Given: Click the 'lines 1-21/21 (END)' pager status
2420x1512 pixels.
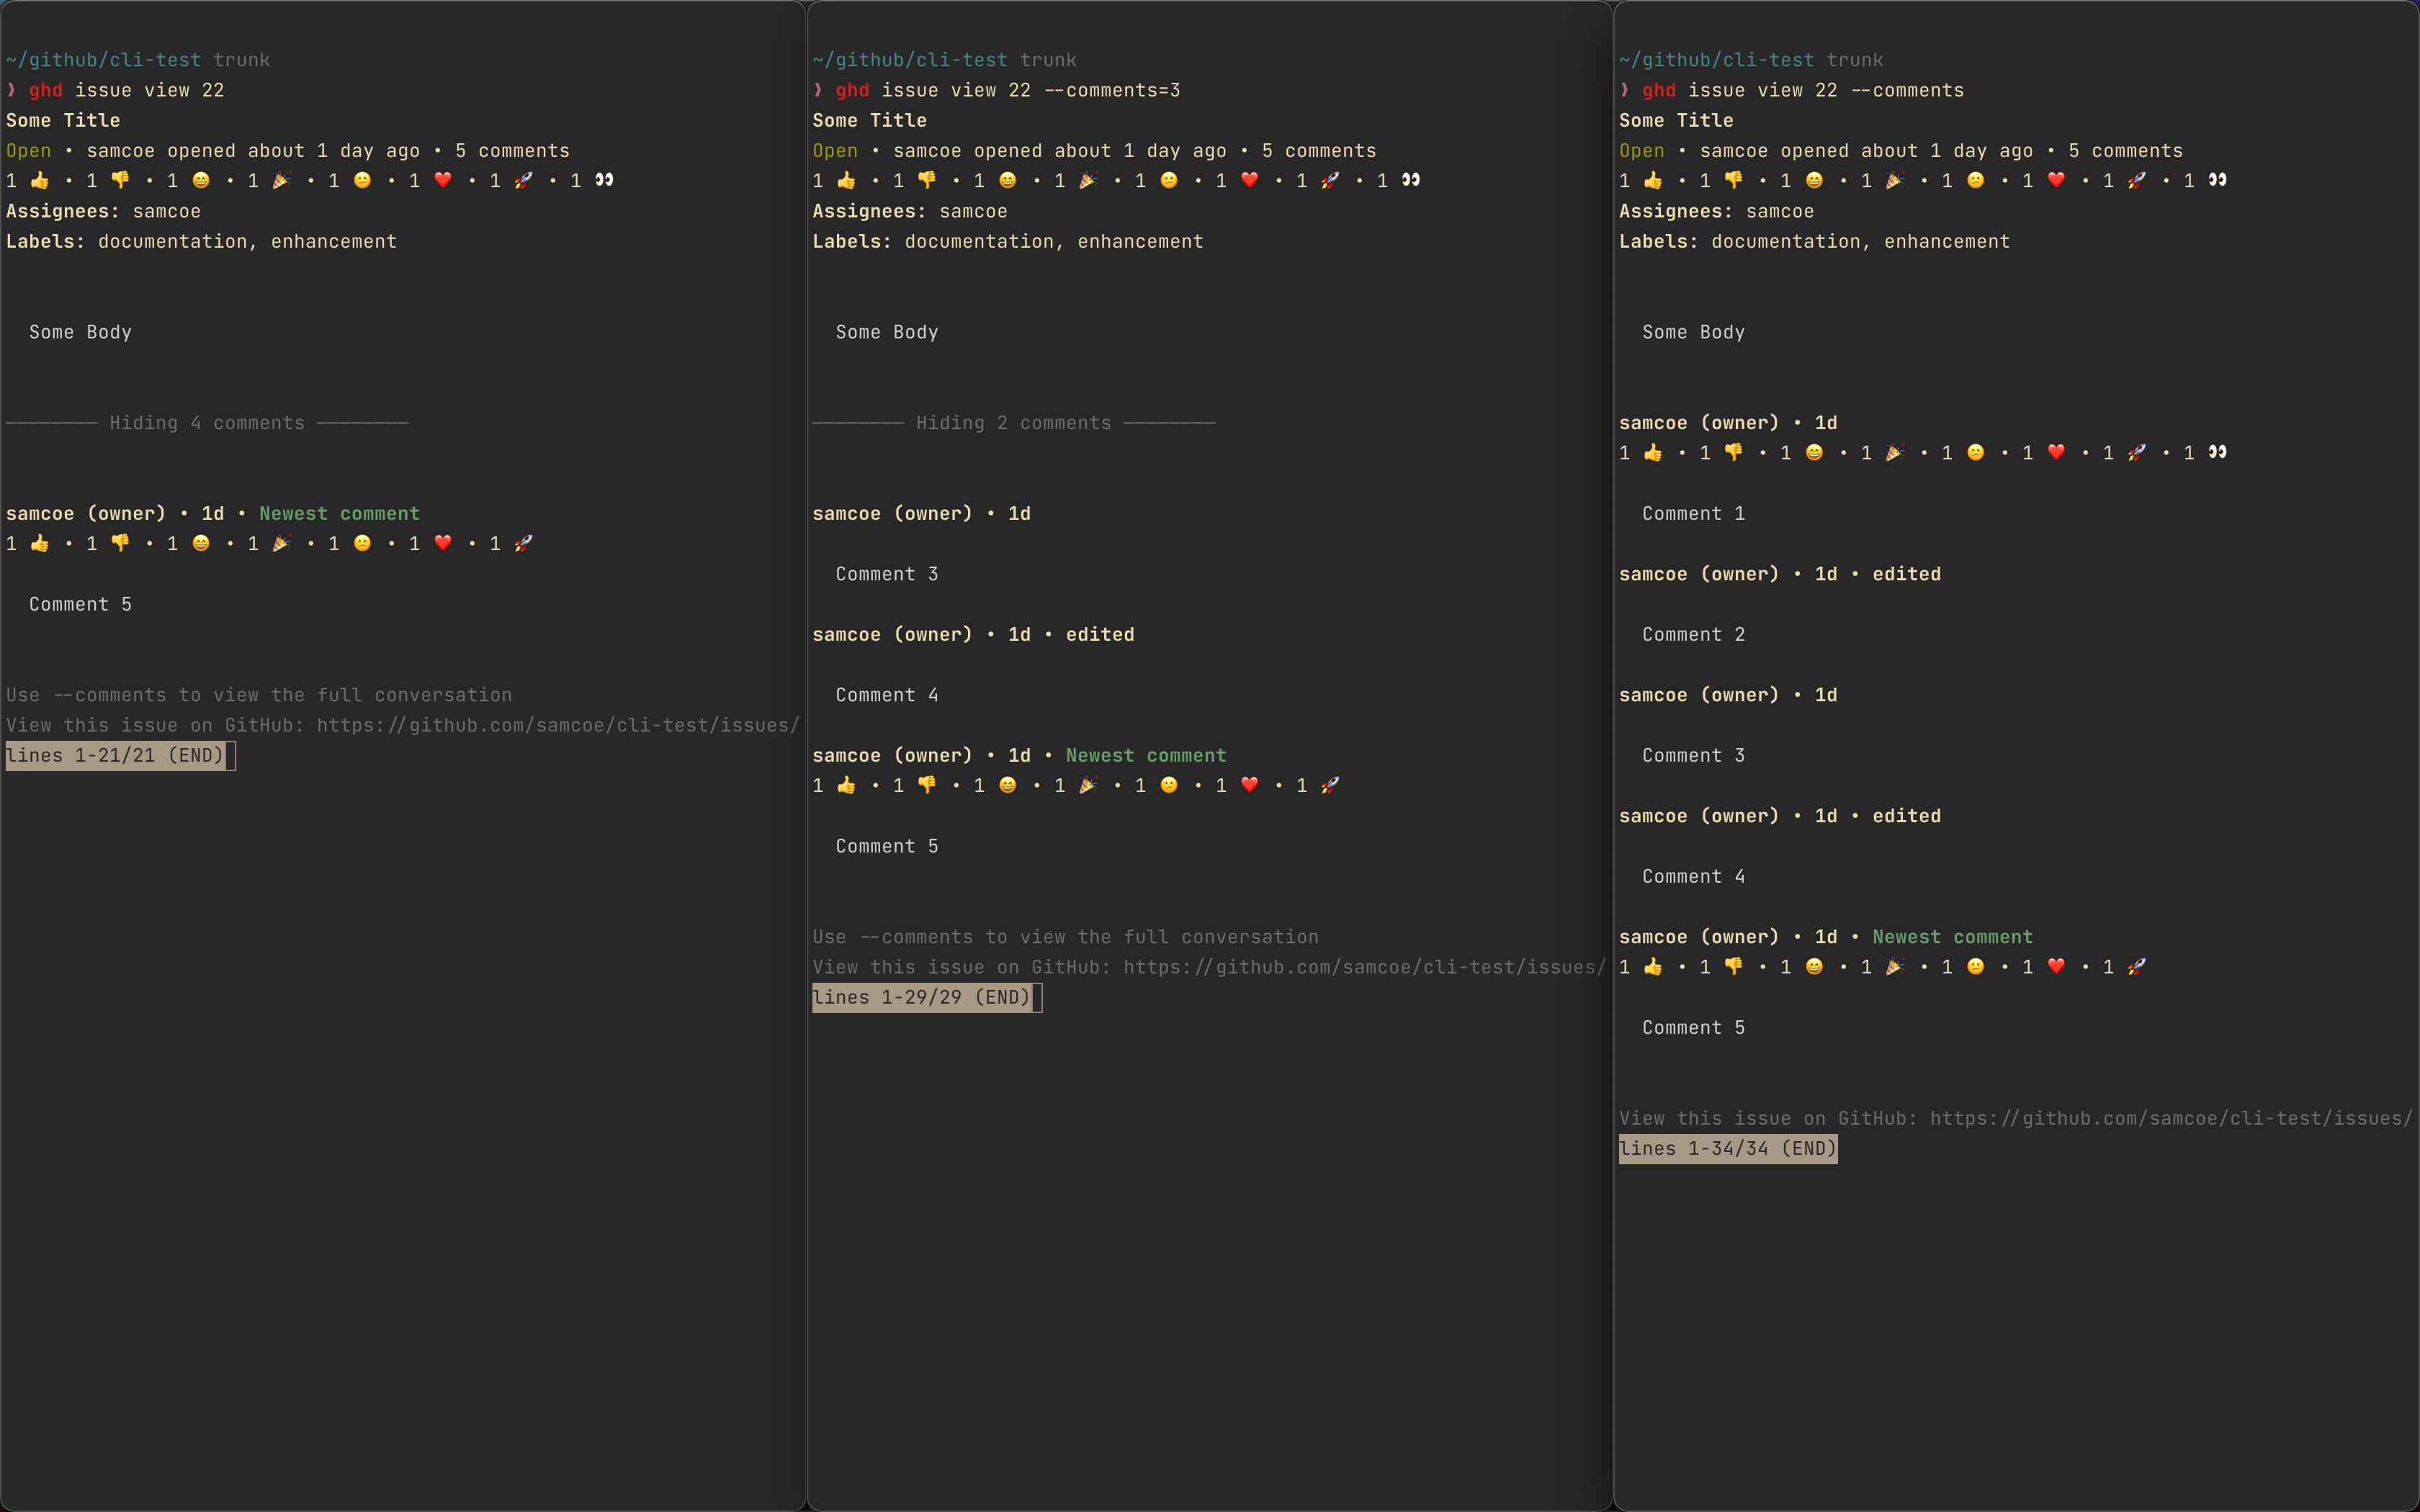Looking at the screenshot, I should click(x=115, y=755).
